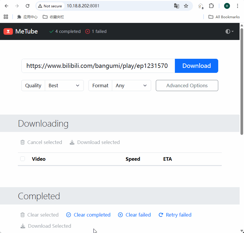Image resolution: width=244 pixels, height=233 pixels.
Task: Open the Chrome three-dot menu
Action: [238, 6]
